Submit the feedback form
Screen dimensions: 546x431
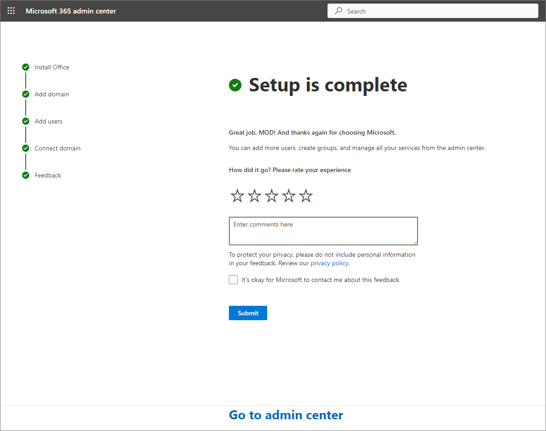(248, 313)
